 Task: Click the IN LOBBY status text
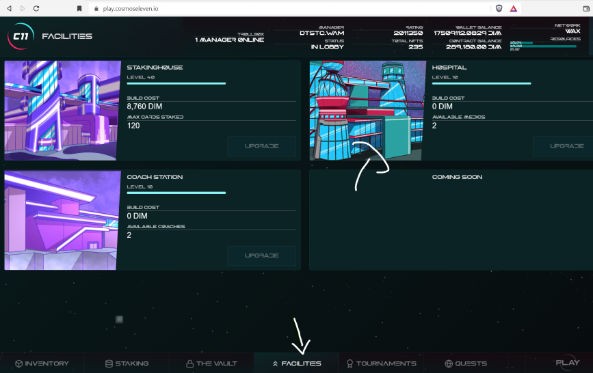328,47
